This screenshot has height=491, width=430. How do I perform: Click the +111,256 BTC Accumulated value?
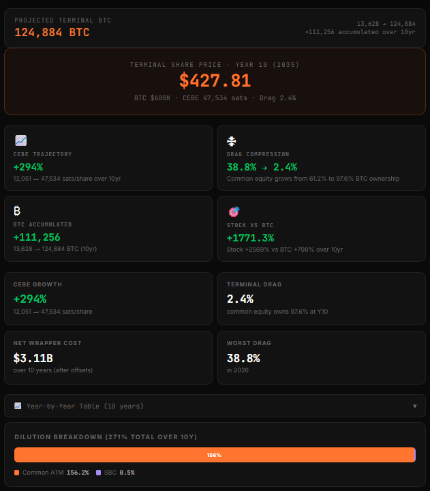[x=37, y=237]
